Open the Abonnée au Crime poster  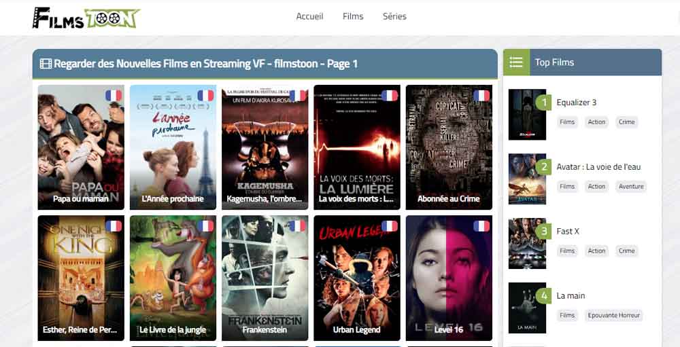[449, 147]
